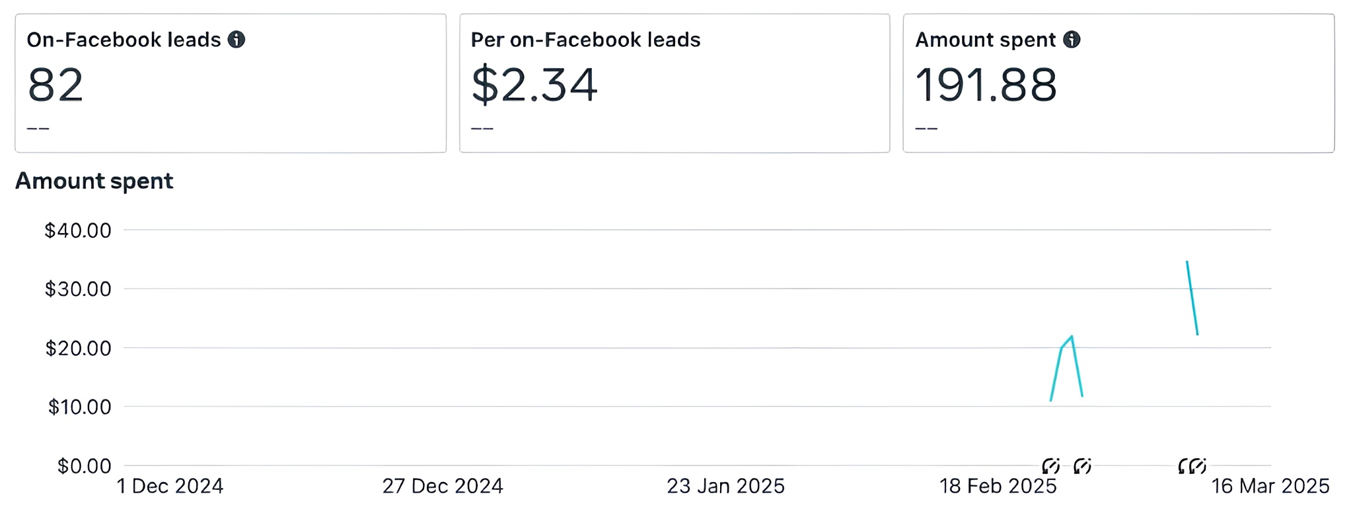Screen dimensions: 1353x515
Task: Click first edit-activity marker after 18 Feb 2025
Action: click(1050, 467)
